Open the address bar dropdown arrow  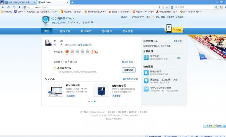(167, 7)
